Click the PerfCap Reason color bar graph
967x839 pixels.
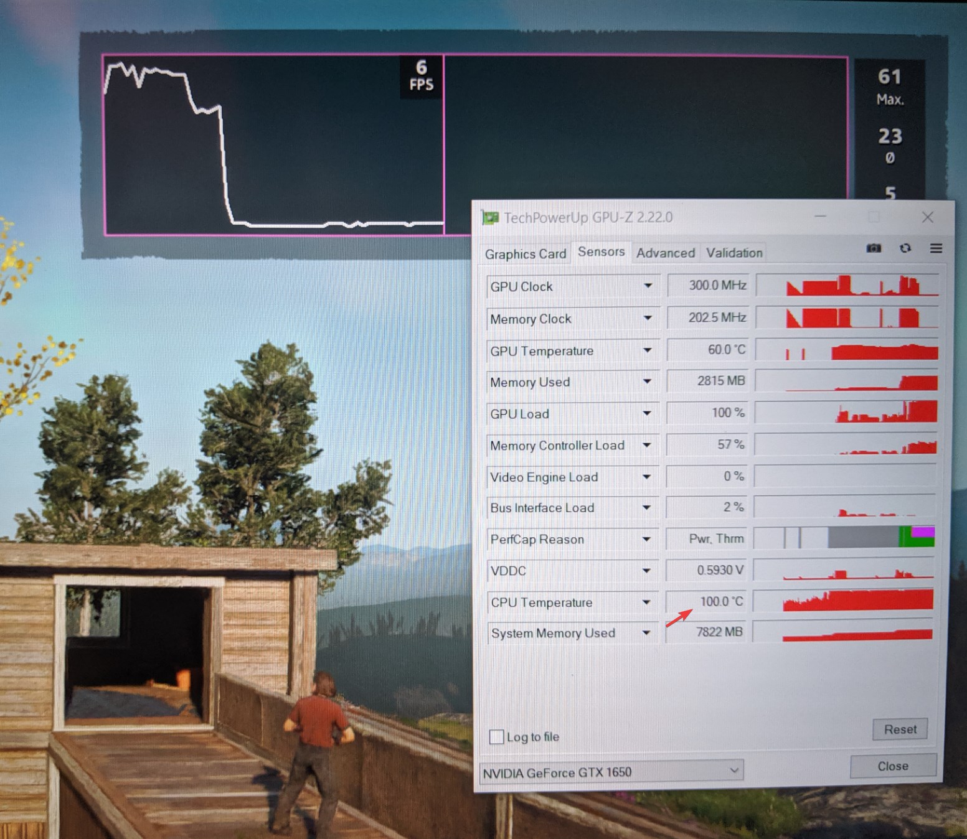(845, 538)
